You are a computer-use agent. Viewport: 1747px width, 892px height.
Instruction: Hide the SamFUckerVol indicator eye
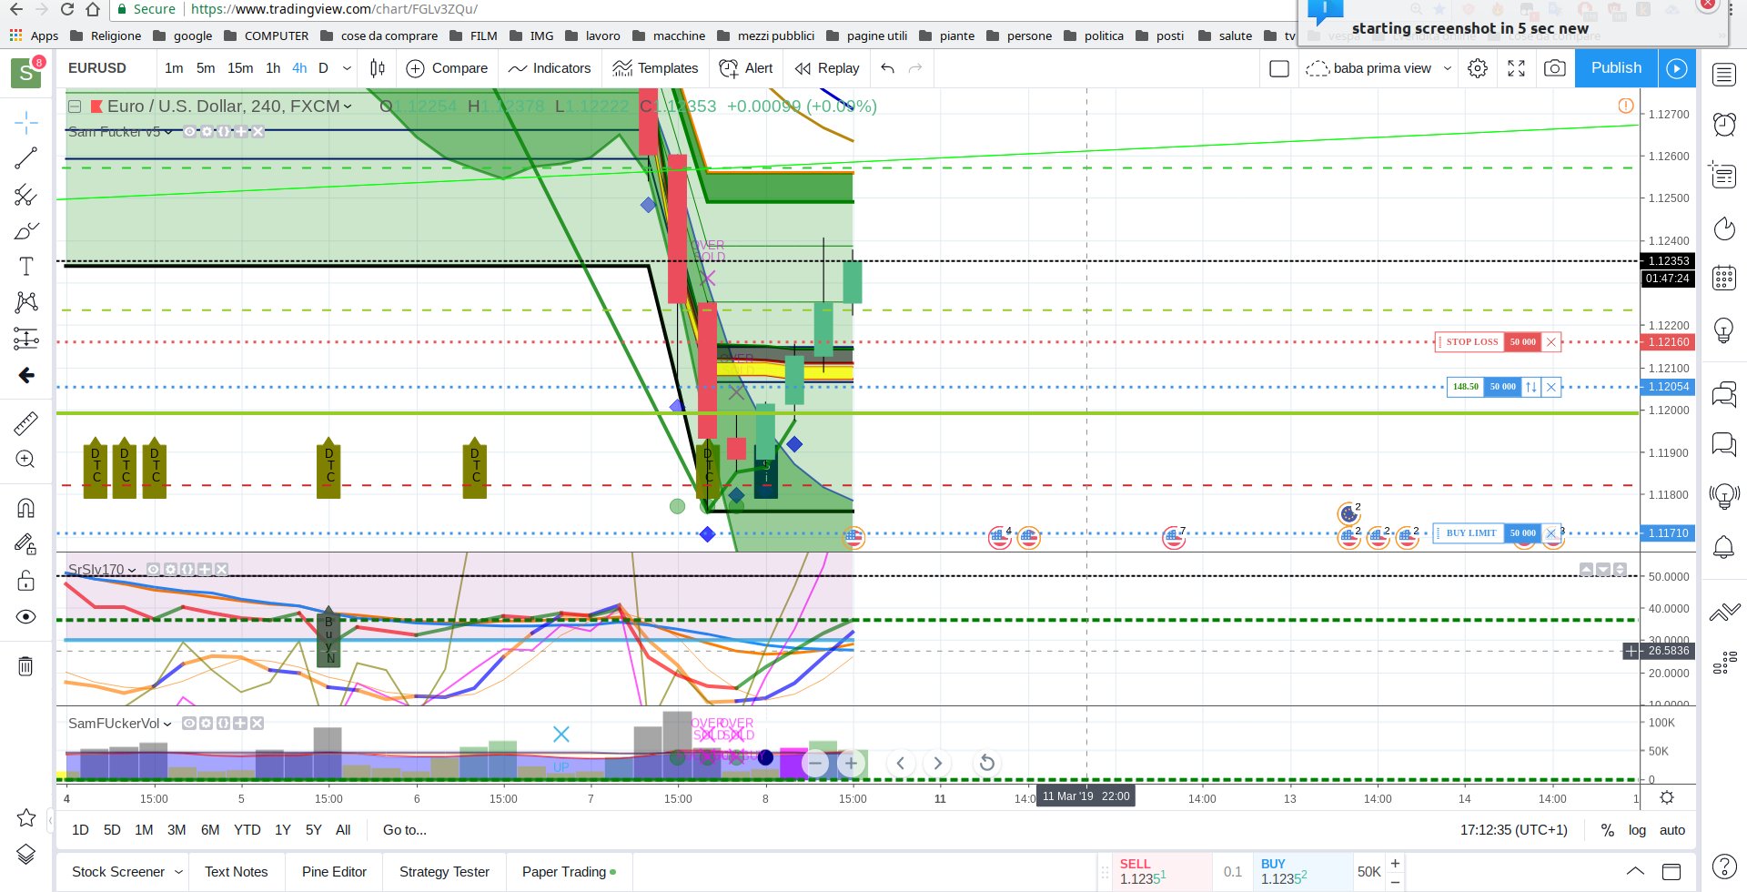click(189, 724)
